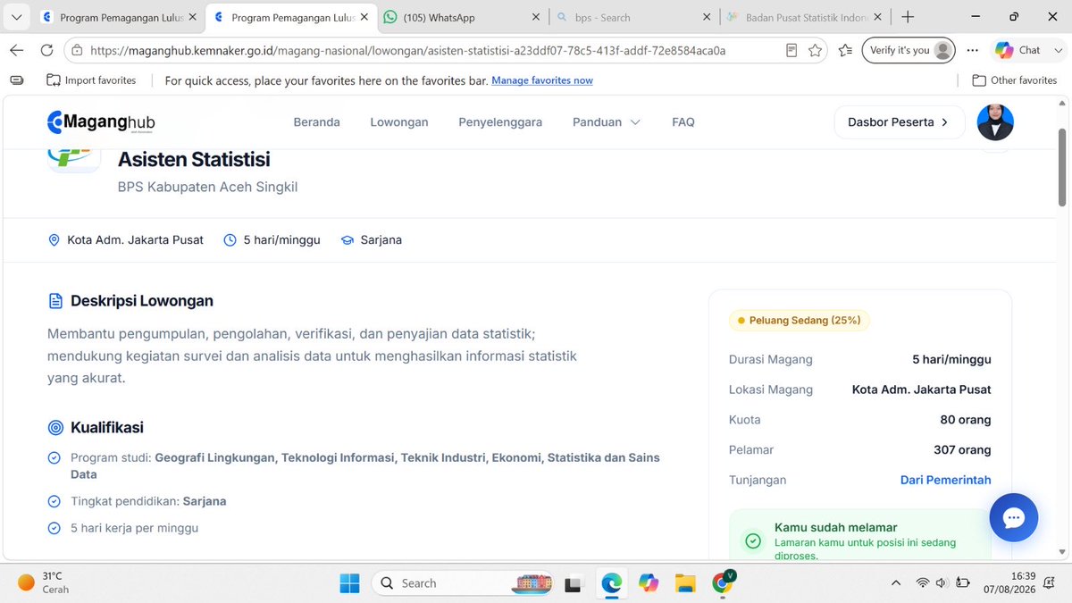Select the '80 orang' quota value
The height and width of the screenshot is (603, 1072).
(x=966, y=420)
